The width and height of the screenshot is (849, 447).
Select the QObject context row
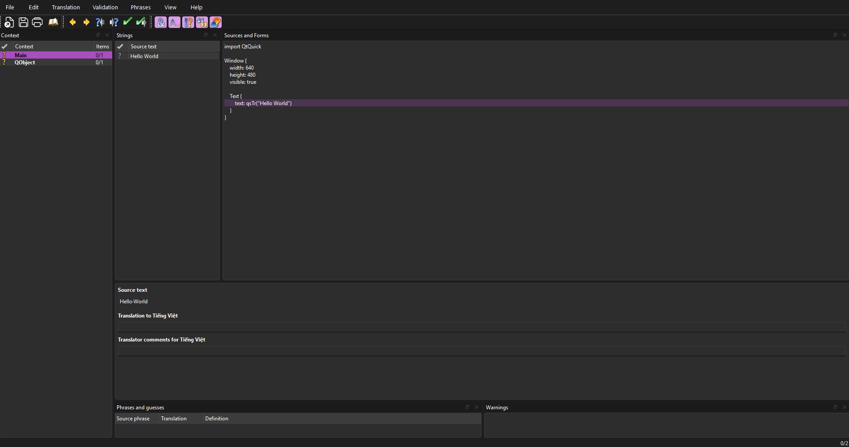coord(25,63)
